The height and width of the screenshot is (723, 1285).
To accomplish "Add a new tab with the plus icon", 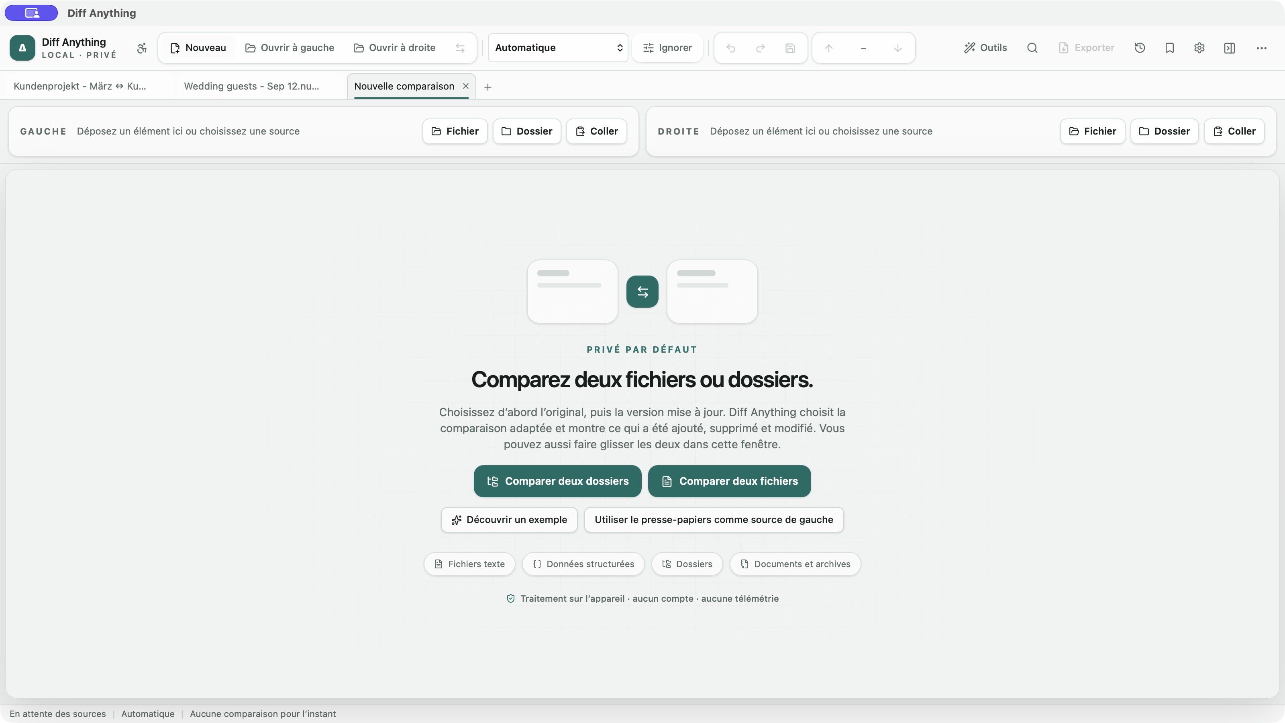I will coord(488,87).
